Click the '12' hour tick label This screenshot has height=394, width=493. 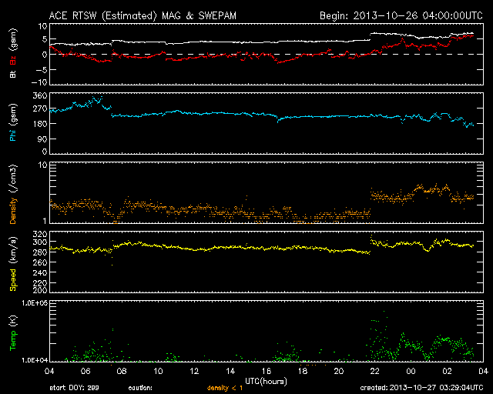(x=194, y=371)
